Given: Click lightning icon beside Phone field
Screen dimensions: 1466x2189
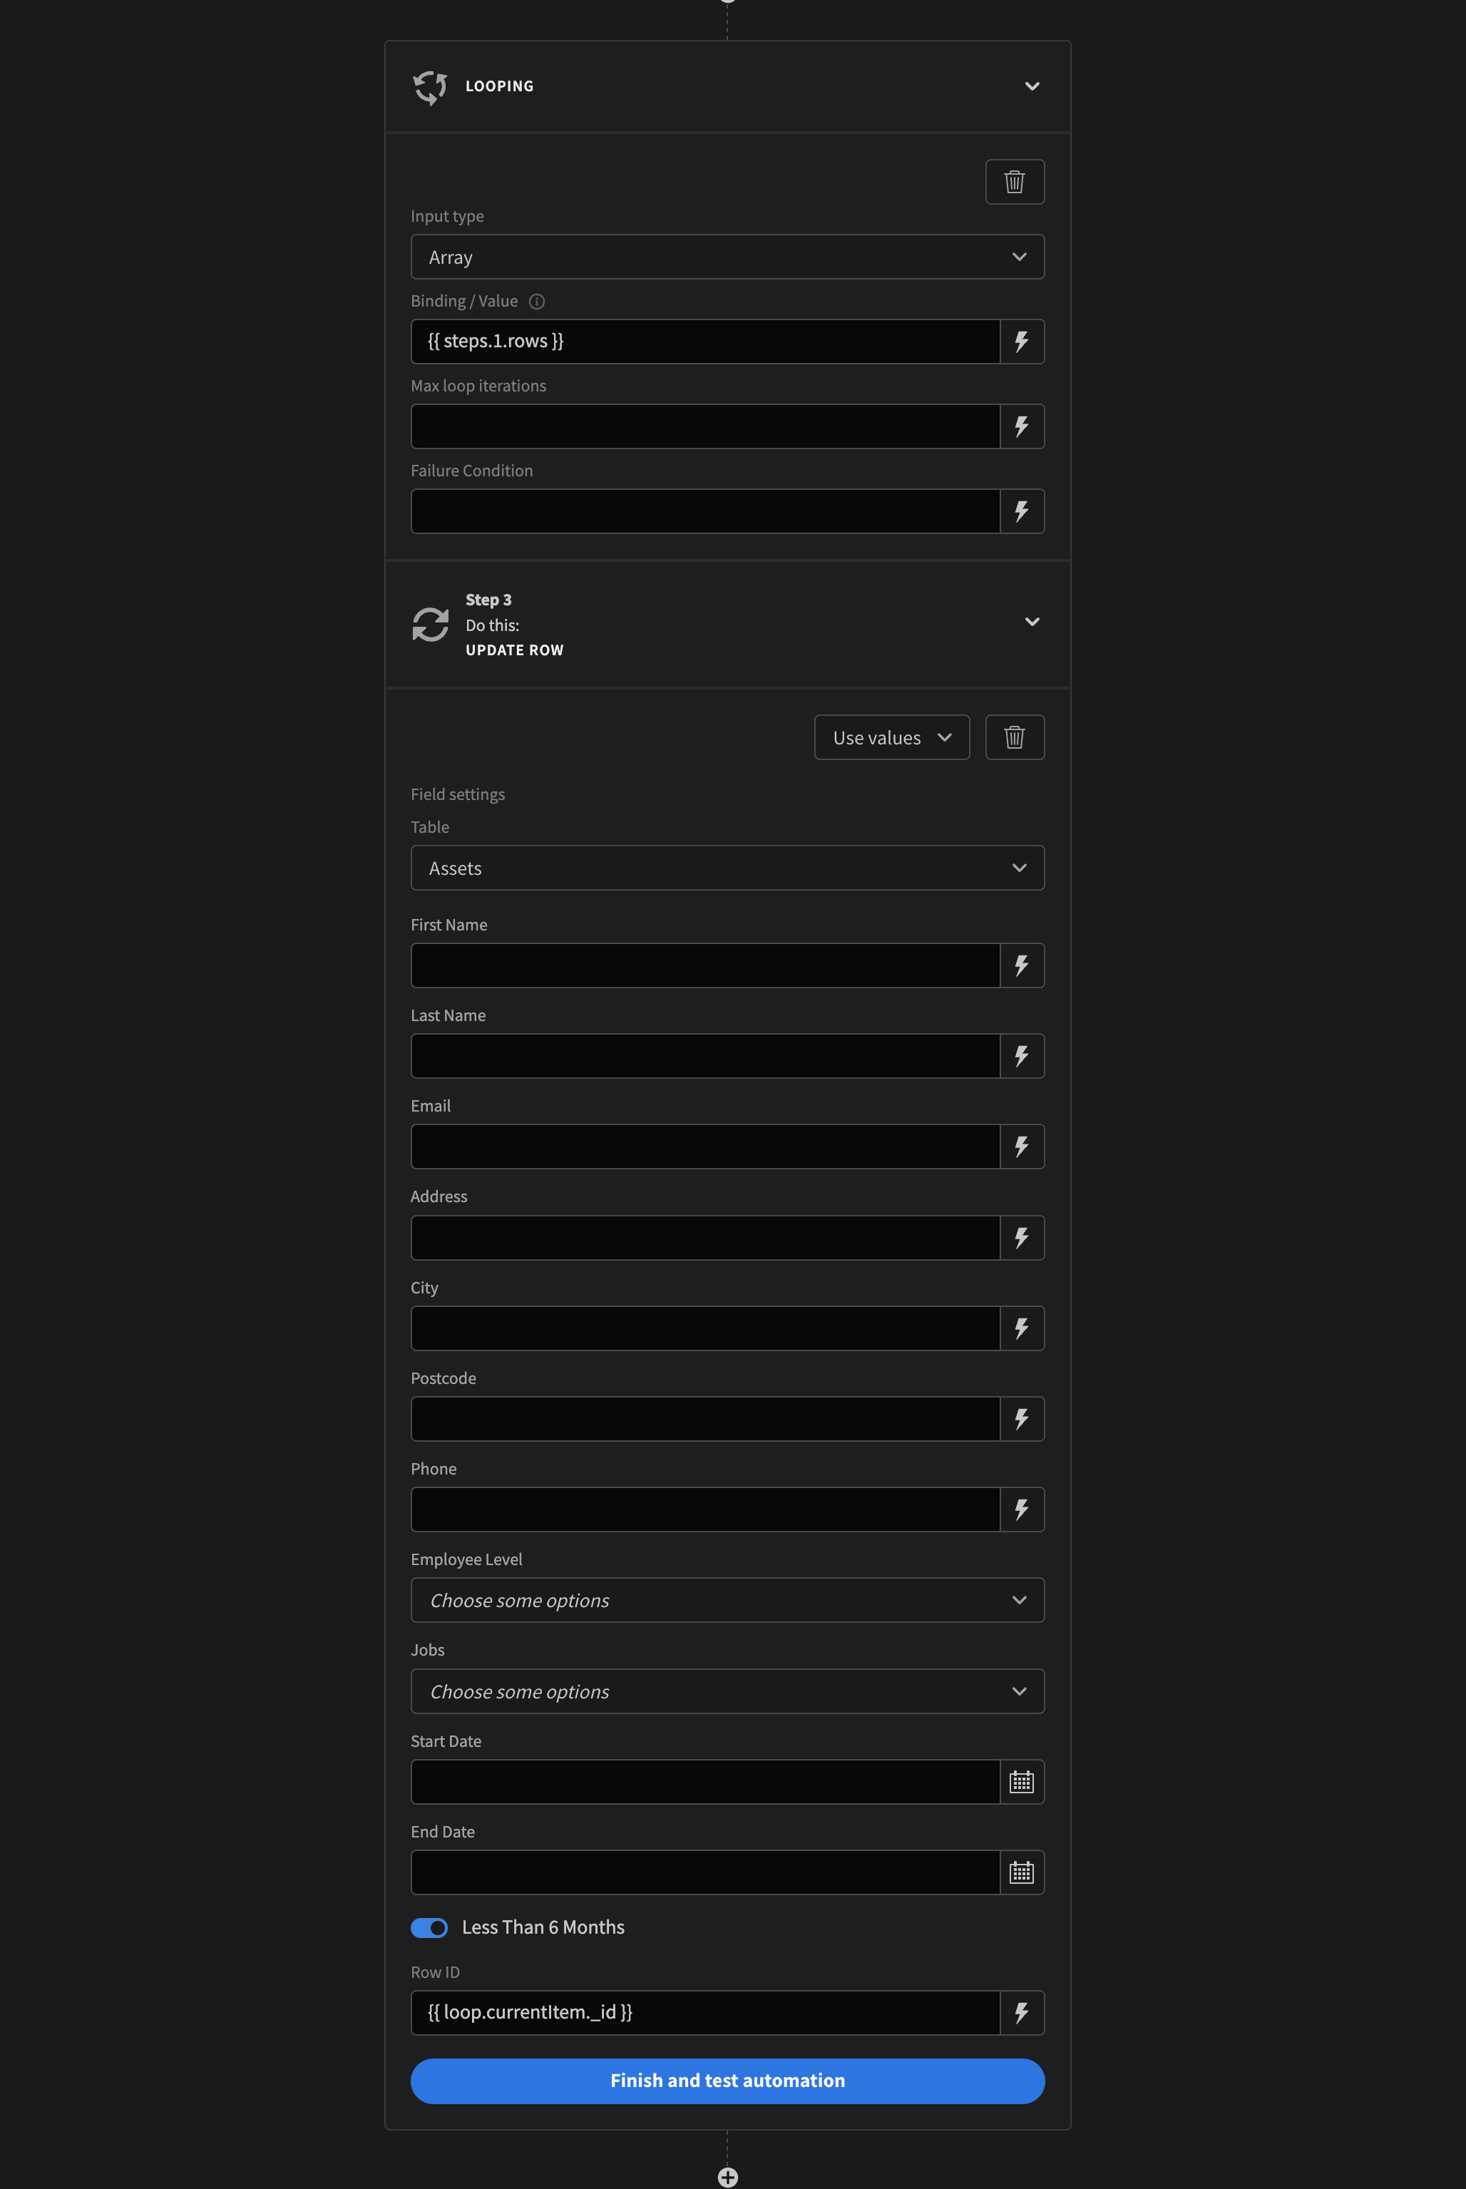Looking at the screenshot, I should pyautogui.click(x=1021, y=1509).
